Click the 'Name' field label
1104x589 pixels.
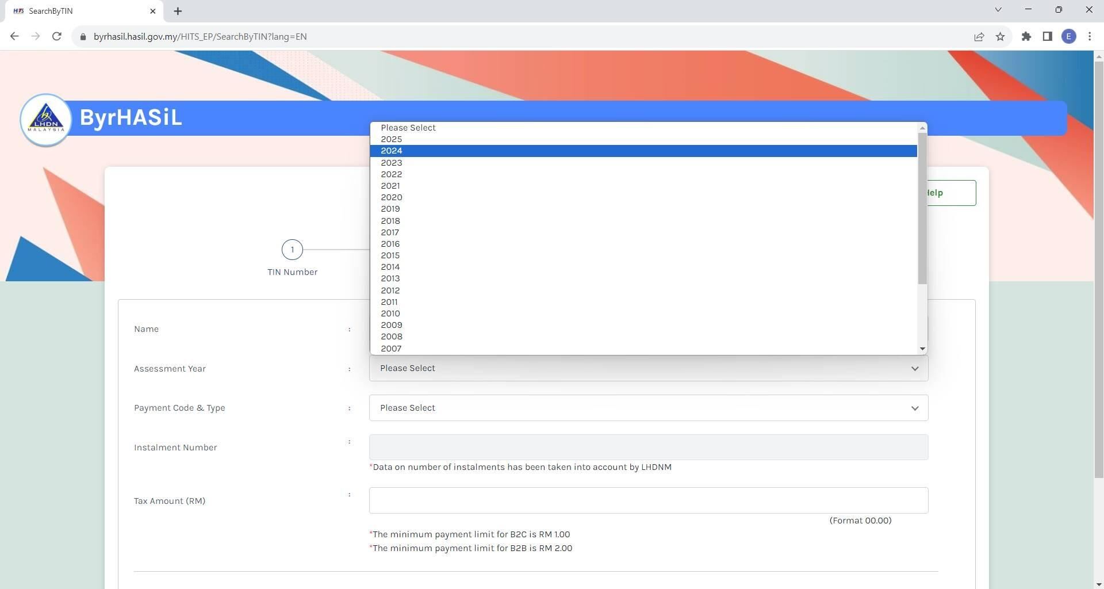coord(146,329)
